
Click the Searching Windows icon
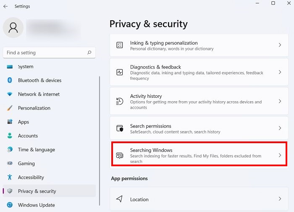point(120,155)
